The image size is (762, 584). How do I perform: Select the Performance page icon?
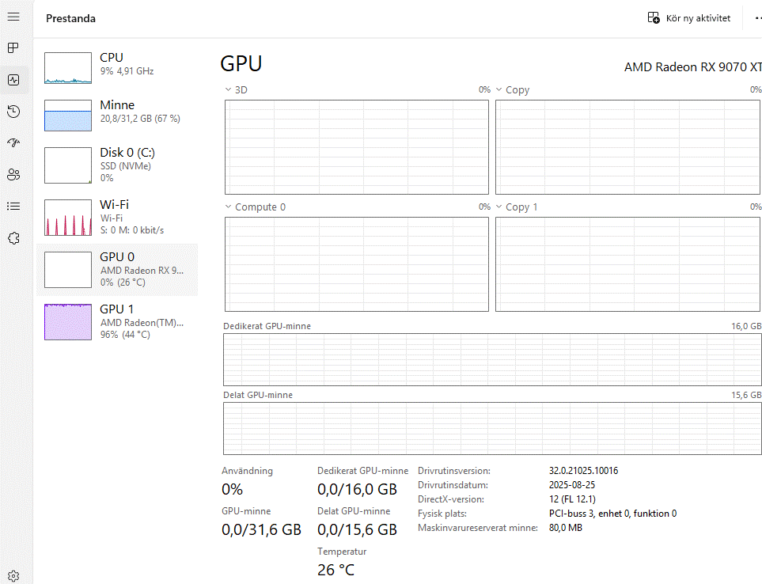point(13,80)
